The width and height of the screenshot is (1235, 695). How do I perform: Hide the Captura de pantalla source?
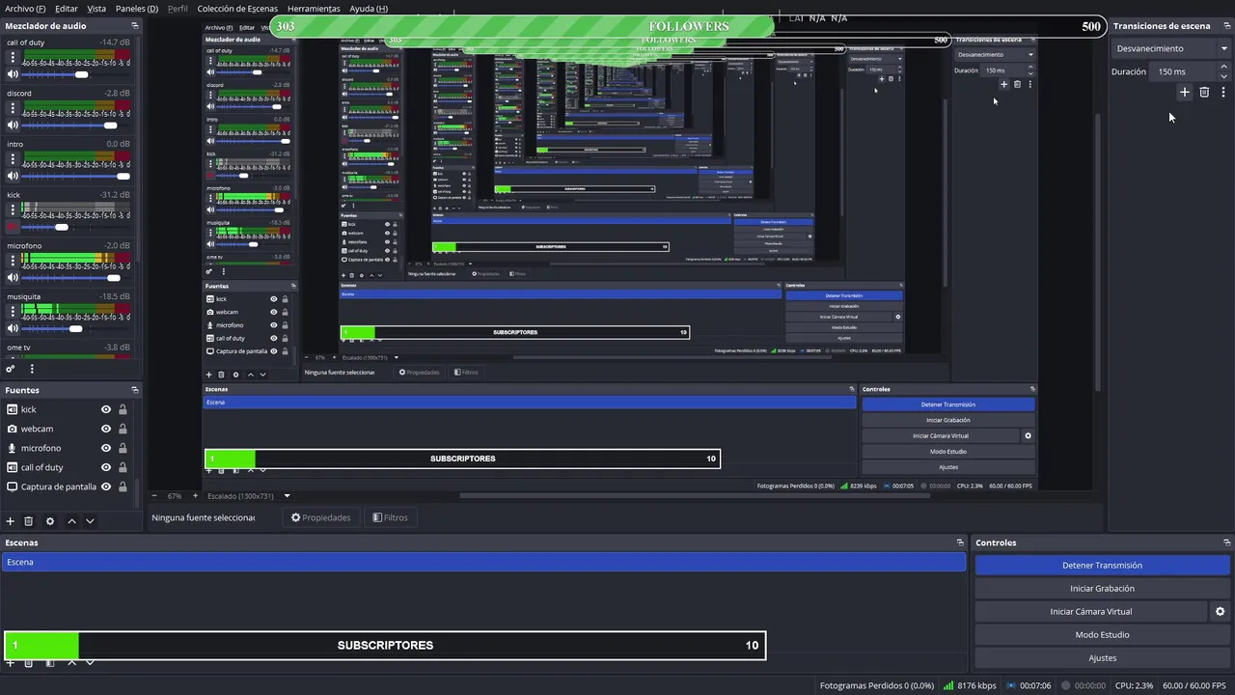pos(106,486)
